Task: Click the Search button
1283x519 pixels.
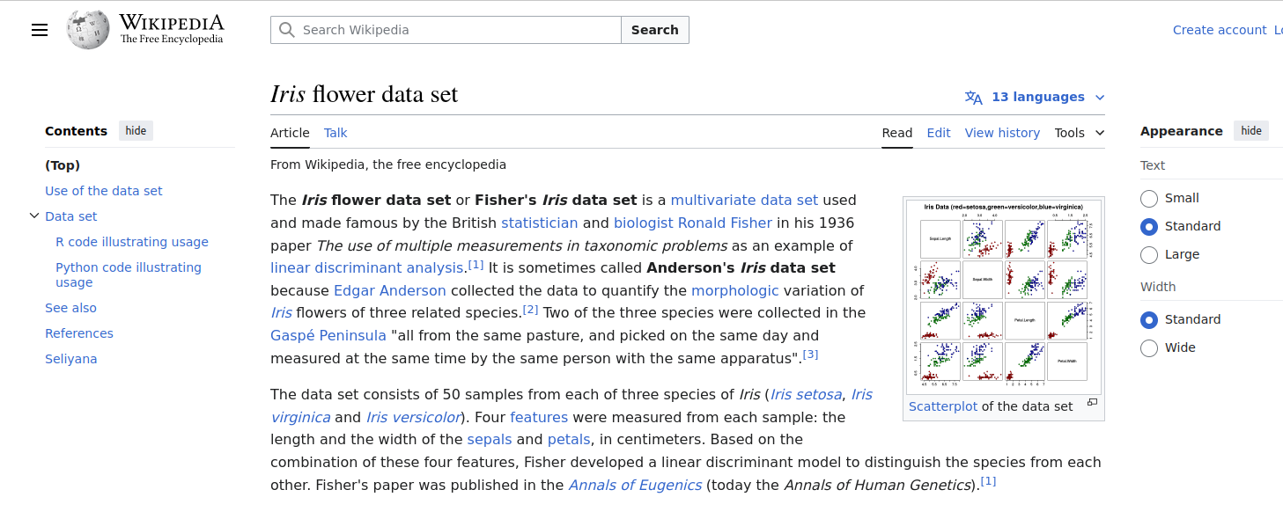Action: [x=654, y=30]
